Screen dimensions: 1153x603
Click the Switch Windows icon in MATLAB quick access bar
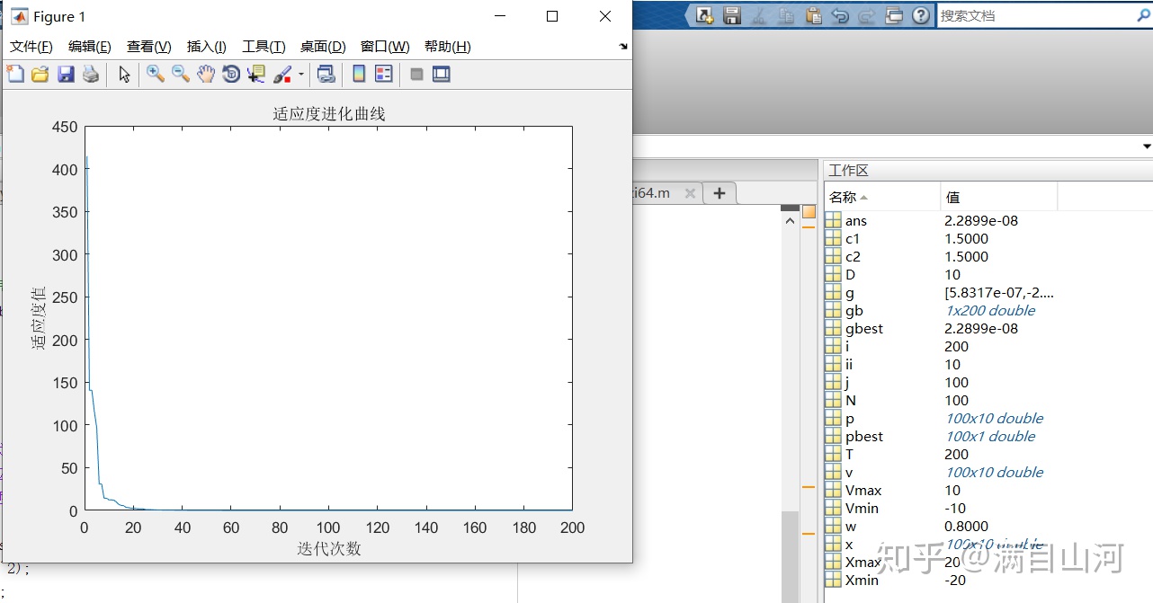pos(894,15)
